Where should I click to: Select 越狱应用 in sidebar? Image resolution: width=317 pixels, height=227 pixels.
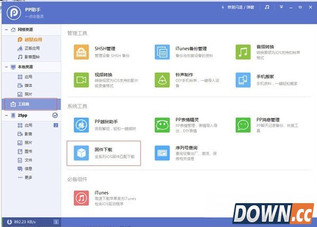[30, 40]
